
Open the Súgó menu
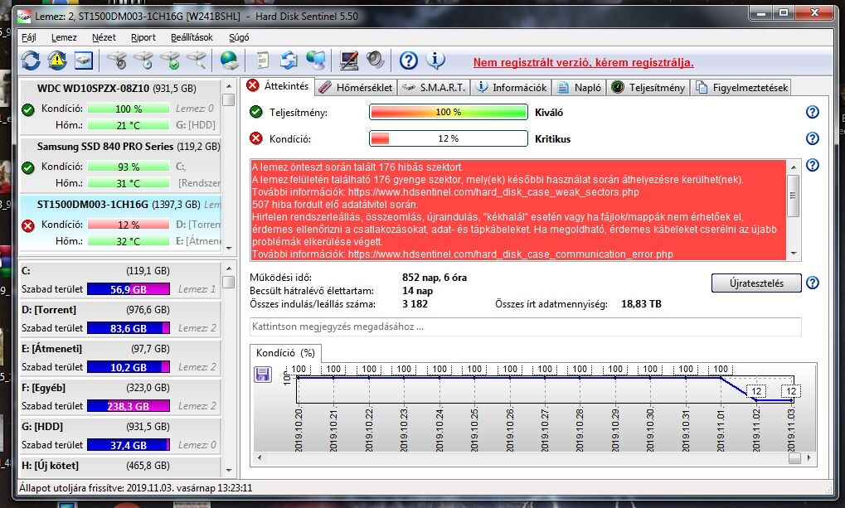pyautogui.click(x=239, y=37)
